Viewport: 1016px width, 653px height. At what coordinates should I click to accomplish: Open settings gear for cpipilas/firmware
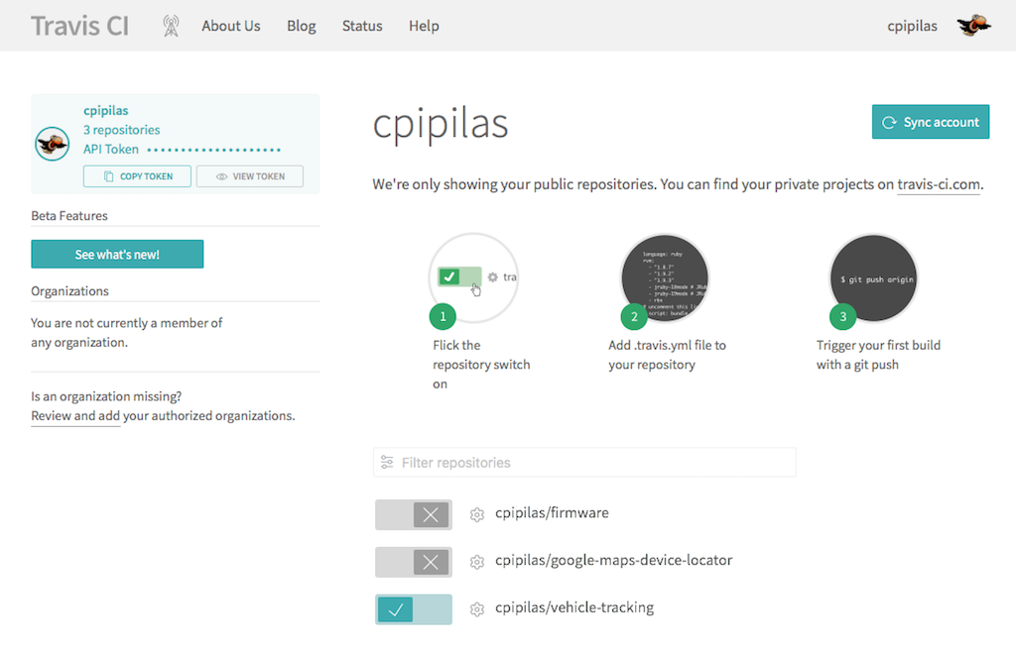coord(477,514)
